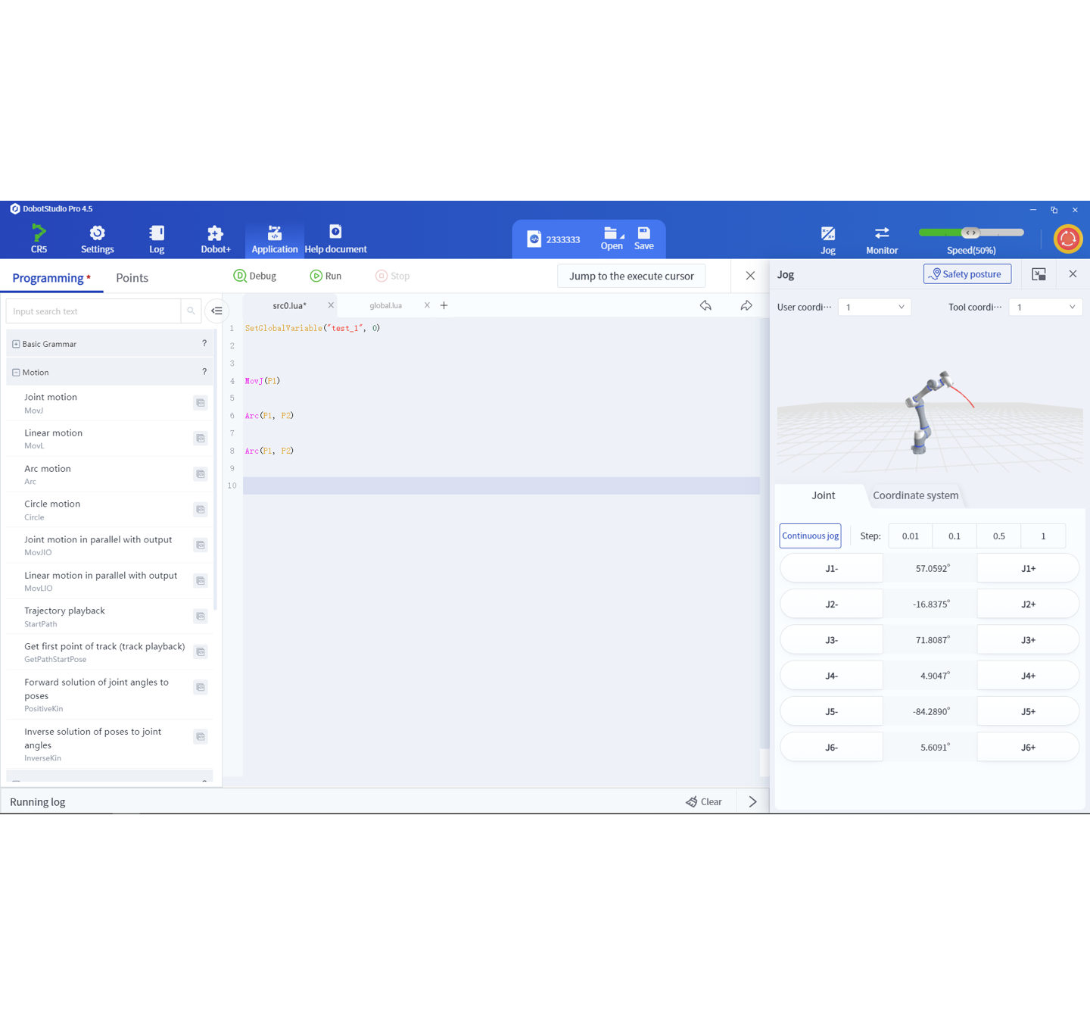Switch to the Coordinate system tab
The width and height of the screenshot is (1090, 1015).
tap(915, 495)
